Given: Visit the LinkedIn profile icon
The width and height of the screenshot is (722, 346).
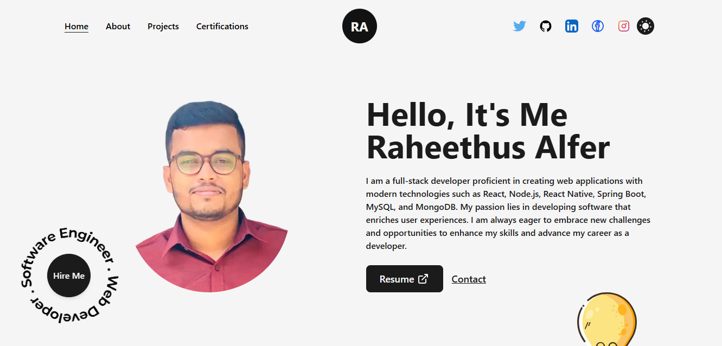Looking at the screenshot, I should (x=572, y=26).
